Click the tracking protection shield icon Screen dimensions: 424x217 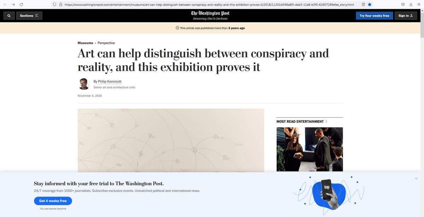click(54, 5)
